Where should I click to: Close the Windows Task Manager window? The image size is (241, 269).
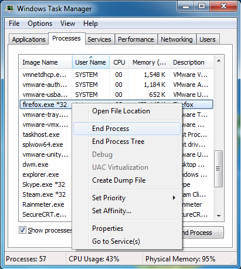tap(223, 6)
